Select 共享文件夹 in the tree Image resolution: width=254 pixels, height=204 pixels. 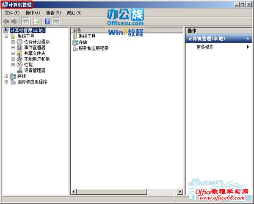35,53
